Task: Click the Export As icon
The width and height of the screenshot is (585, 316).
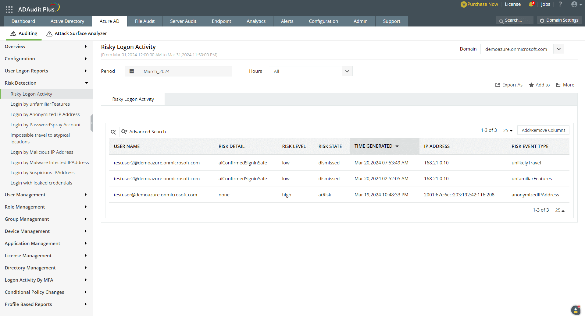Action: [497, 85]
